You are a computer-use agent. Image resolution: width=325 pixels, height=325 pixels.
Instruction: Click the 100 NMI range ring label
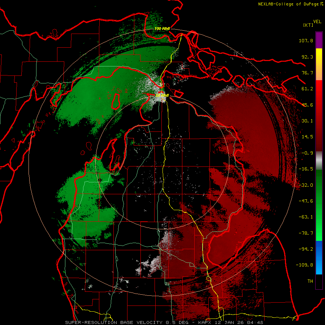pos(162,29)
